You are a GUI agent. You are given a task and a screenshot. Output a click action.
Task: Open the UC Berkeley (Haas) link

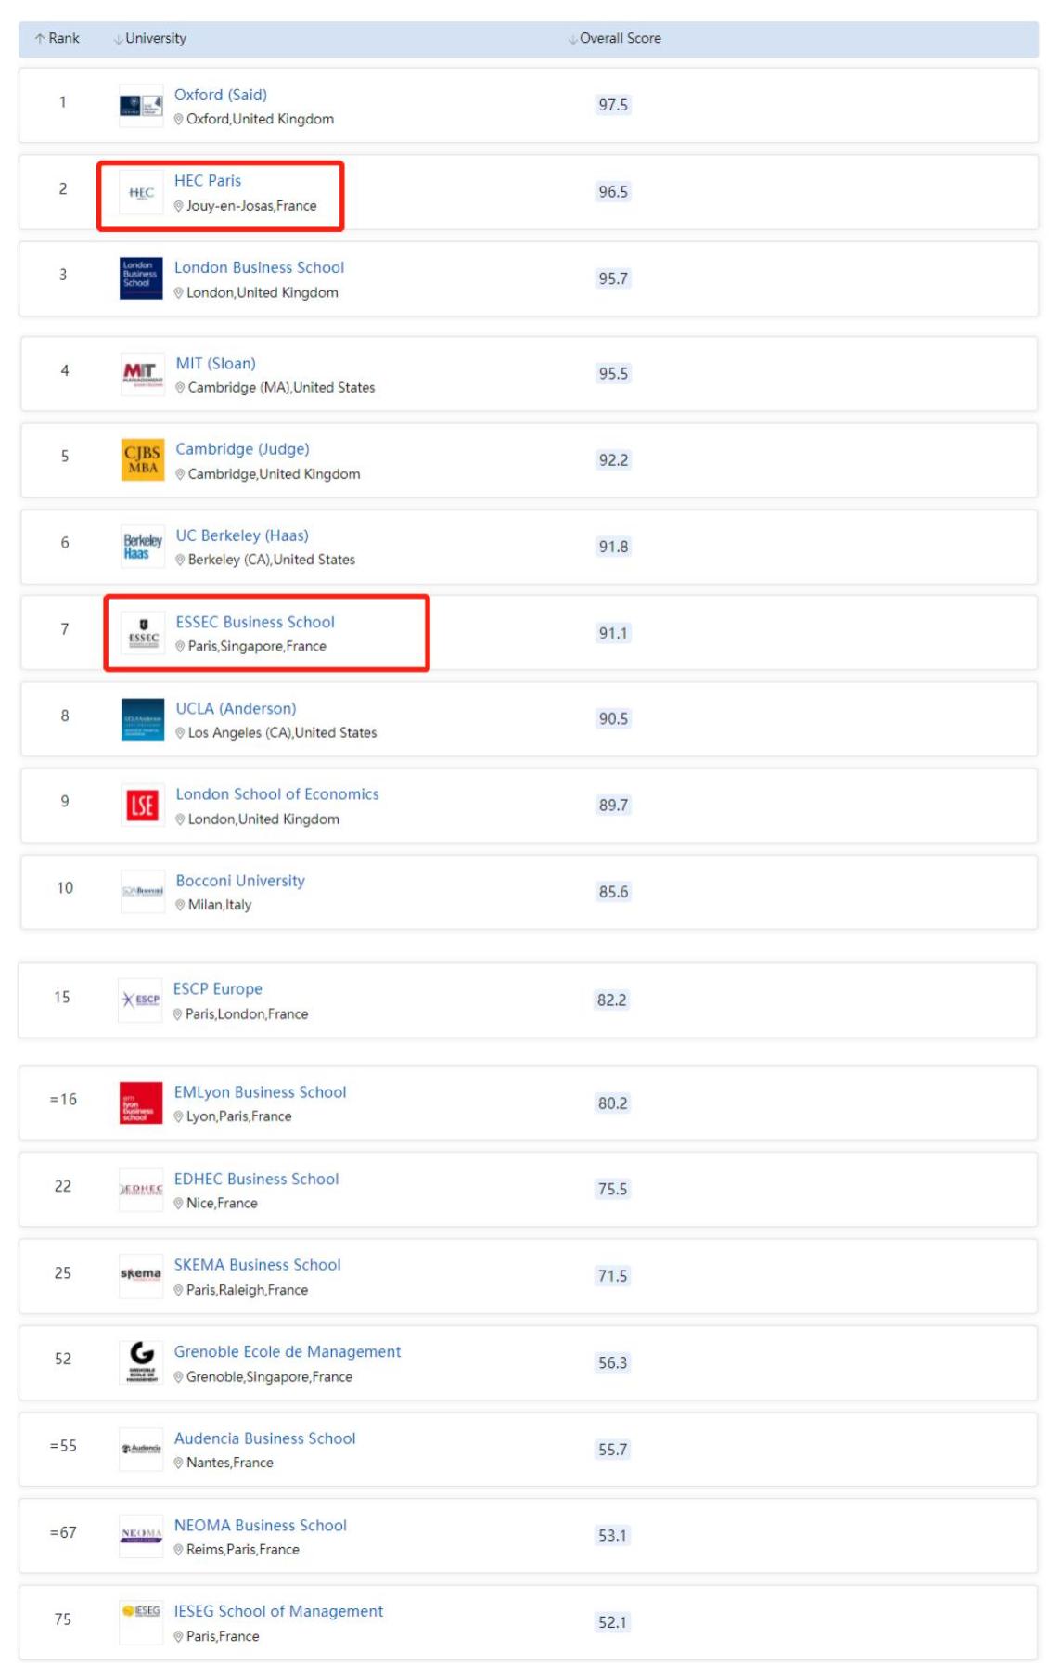[x=243, y=535]
